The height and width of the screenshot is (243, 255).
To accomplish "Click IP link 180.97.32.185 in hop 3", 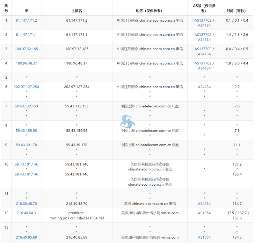I will 26,49.
